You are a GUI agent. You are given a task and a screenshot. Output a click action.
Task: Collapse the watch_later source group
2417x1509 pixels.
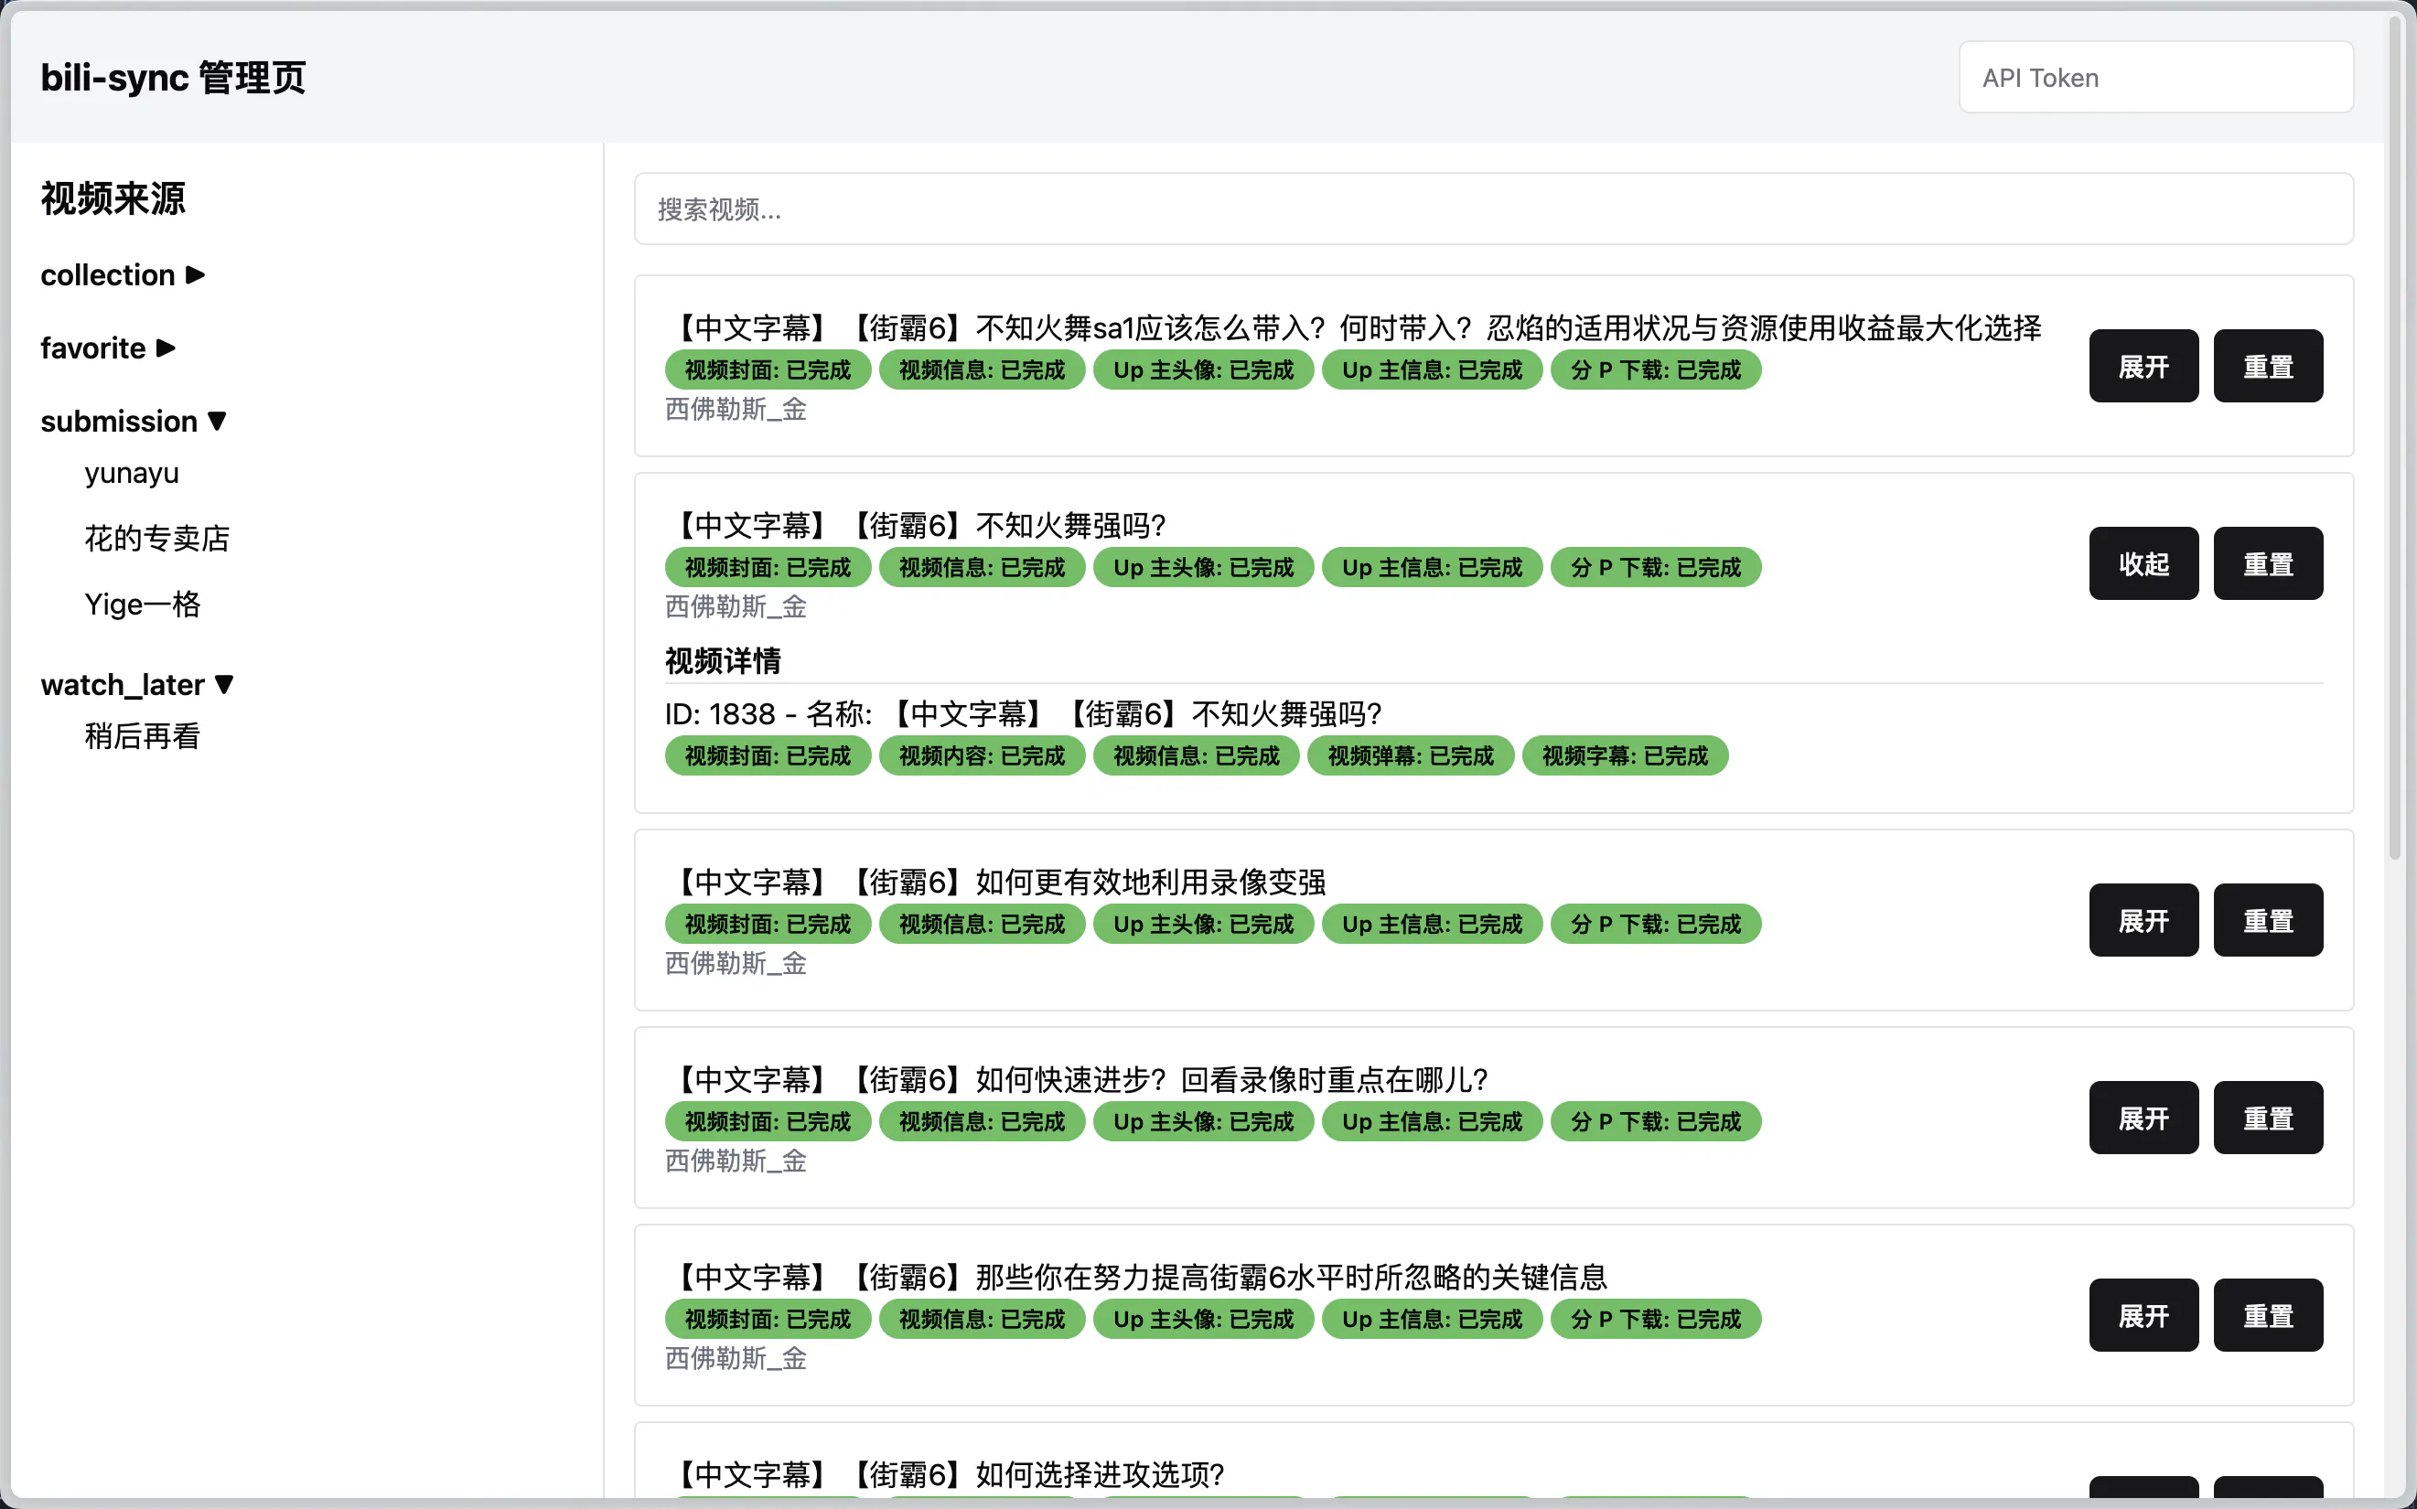[x=137, y=685]
